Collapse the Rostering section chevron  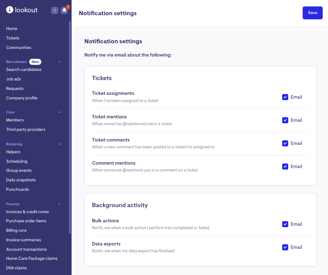pos(59,144)
